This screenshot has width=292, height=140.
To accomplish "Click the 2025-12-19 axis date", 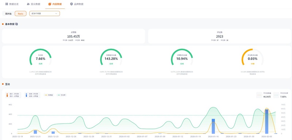I will [18, 136].
